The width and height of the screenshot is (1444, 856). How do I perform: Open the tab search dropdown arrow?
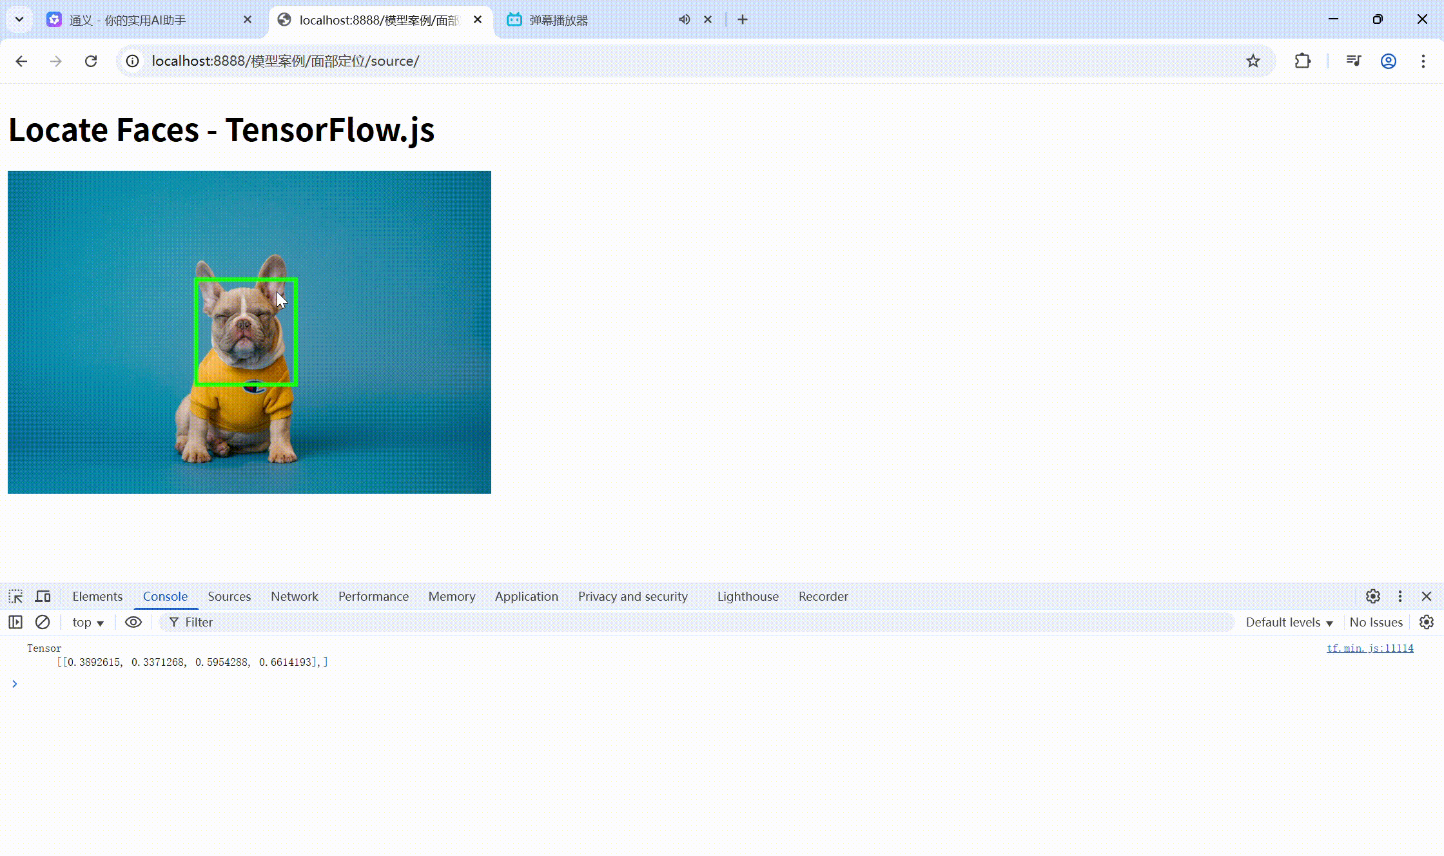[19, 19]
